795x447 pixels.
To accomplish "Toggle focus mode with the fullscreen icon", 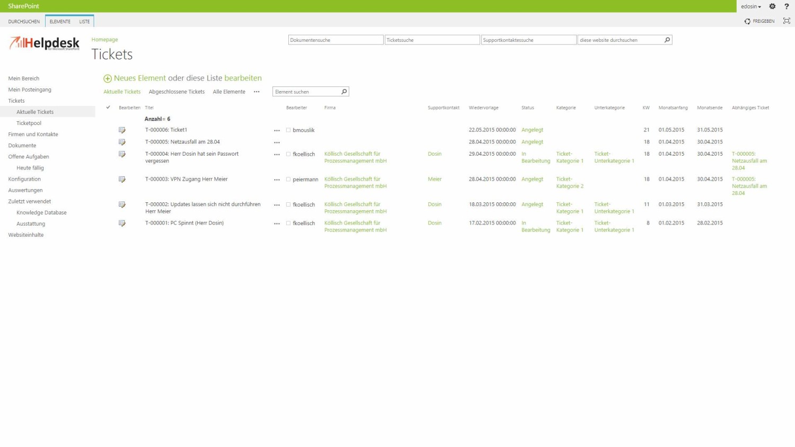I will click(x=787, y=21).
